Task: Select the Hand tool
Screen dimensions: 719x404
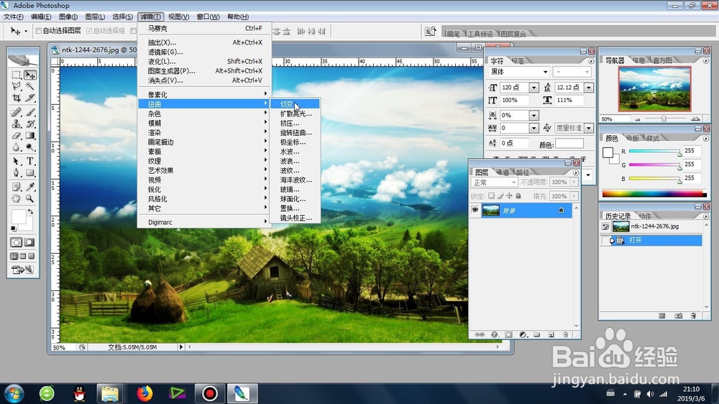Action: 17,198
